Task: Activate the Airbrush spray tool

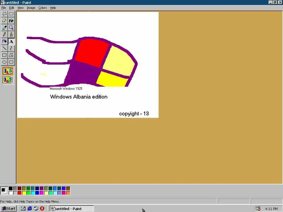Action: point(4,41)
